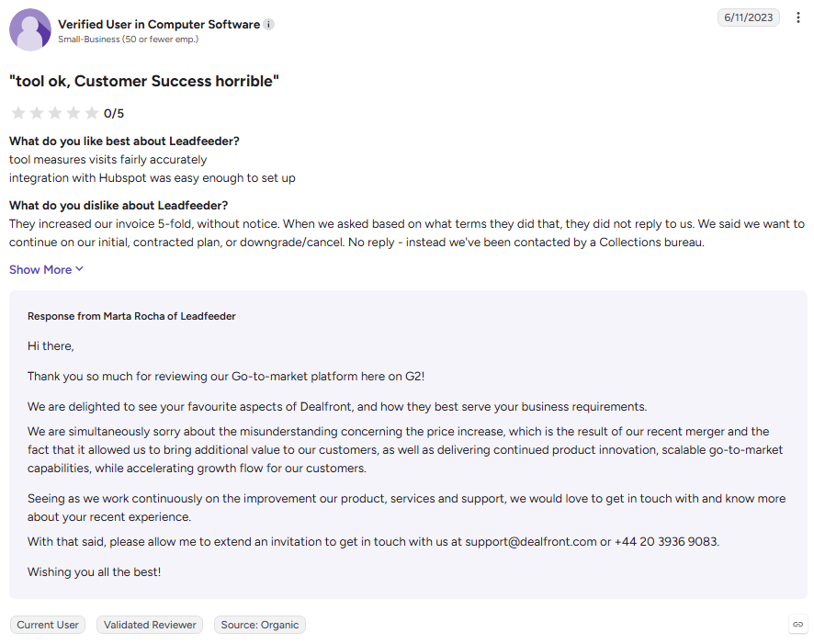Open the review title "tool ok, Customer Success horrible"
Image resolution: width=814 pixels, height=644 pixels.
click(x=144, y=82)
